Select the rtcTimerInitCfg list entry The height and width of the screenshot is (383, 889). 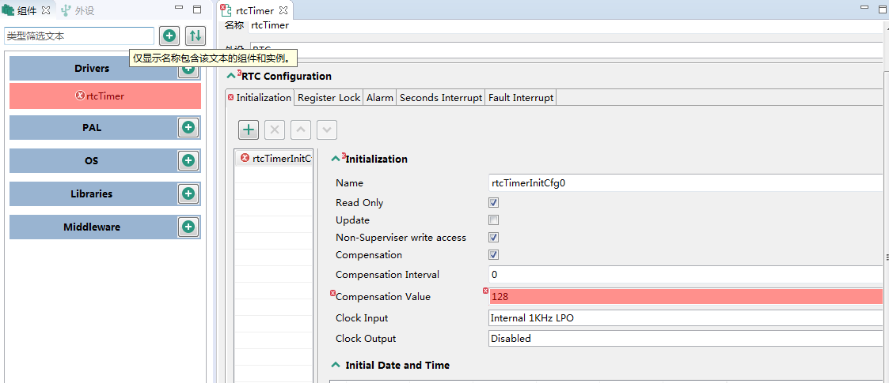click(274, 158)
